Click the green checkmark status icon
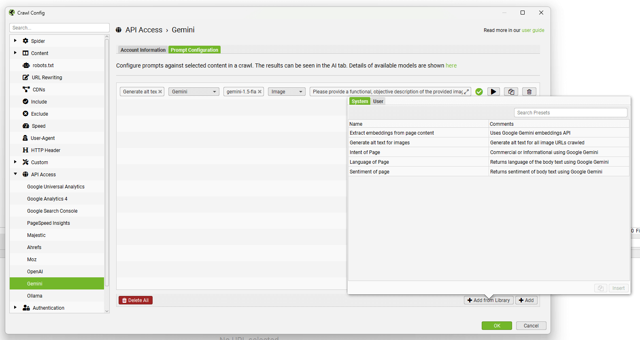The width and height of the screenshot is (640, 340). 479,92
